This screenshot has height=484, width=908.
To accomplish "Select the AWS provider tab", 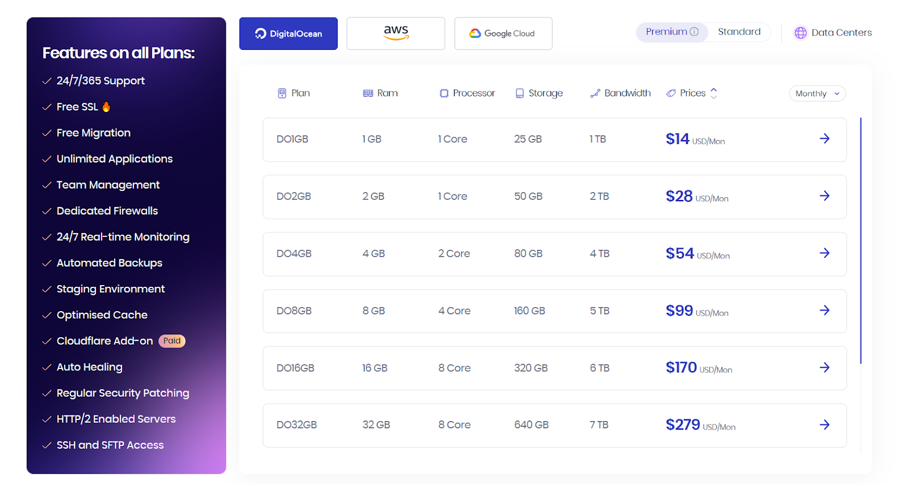I will click(x=396, y=33).
